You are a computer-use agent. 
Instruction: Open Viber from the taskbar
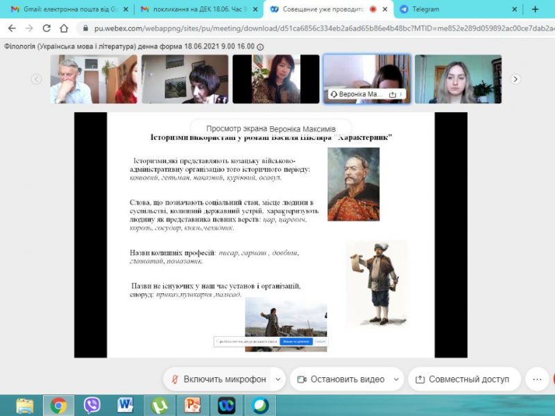(x=92, y=405)
